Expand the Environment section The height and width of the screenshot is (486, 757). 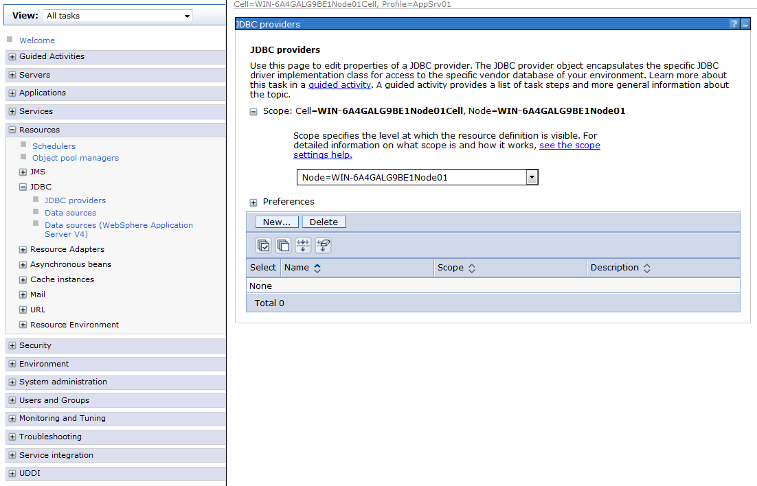12,364
